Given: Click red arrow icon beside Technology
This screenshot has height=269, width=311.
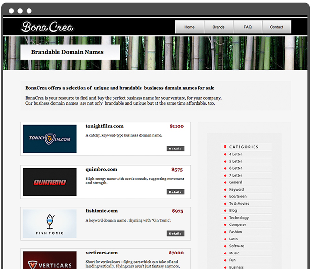Looking at the screenshot, I should 225,218.
